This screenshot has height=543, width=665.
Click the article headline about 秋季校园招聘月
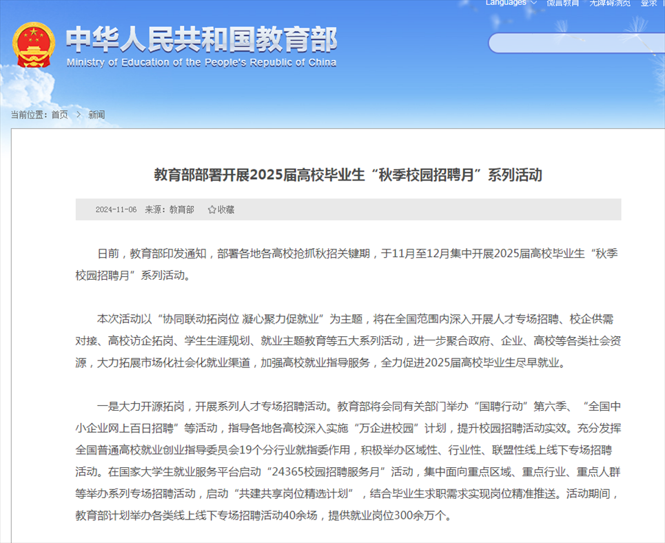coord(347,175)
